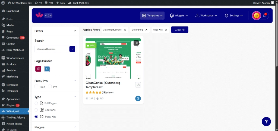Open the Widgets dropdown menu
The image size is (278, 131).
point(179,15)
